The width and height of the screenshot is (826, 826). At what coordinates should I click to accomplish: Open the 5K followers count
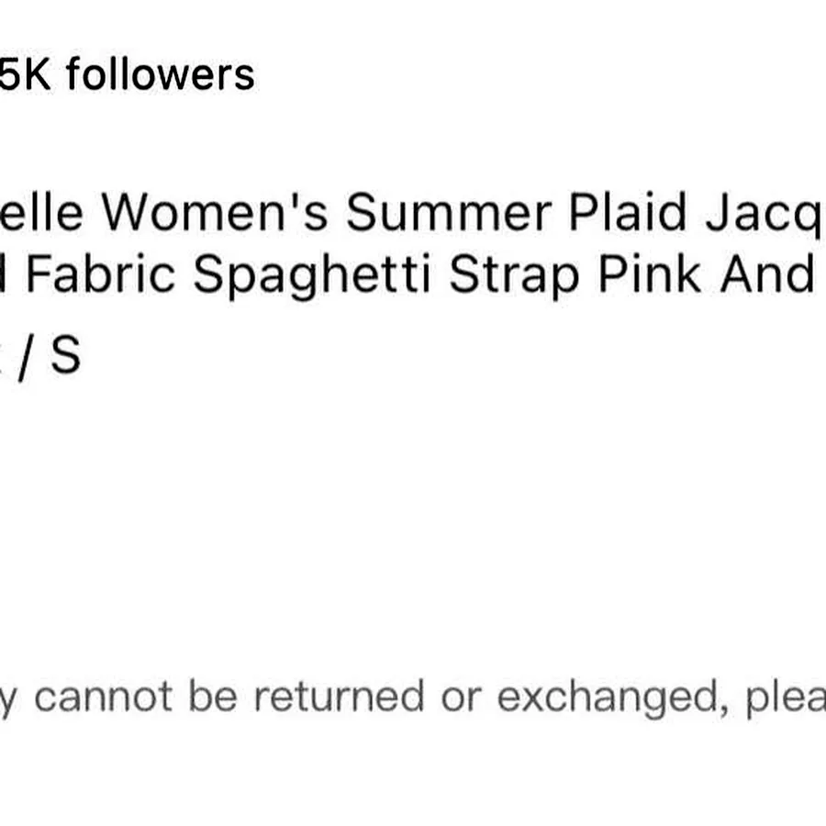(x=127, y=74)
